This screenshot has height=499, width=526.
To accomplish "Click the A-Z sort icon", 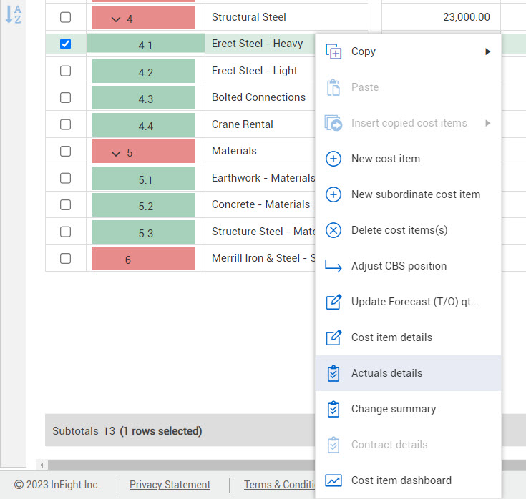I will pos(13,14).
